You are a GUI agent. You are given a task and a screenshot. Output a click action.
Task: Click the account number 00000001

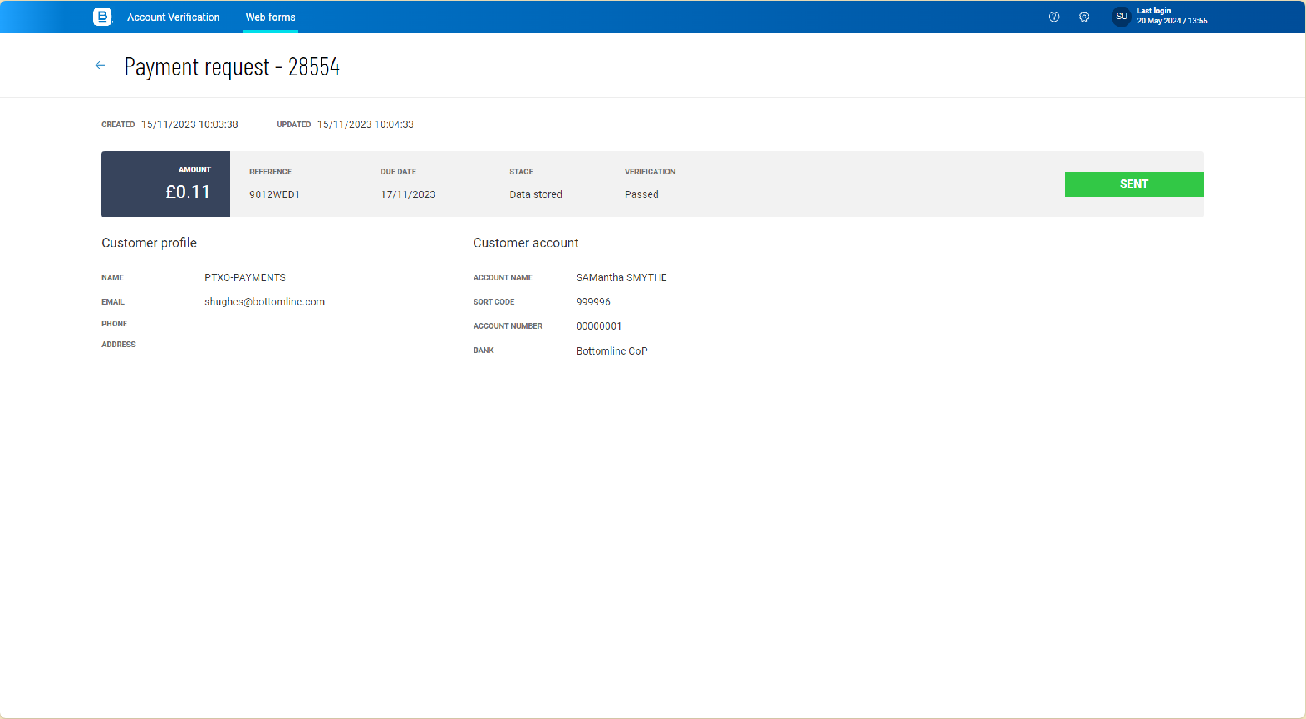(x=599, y=326)
